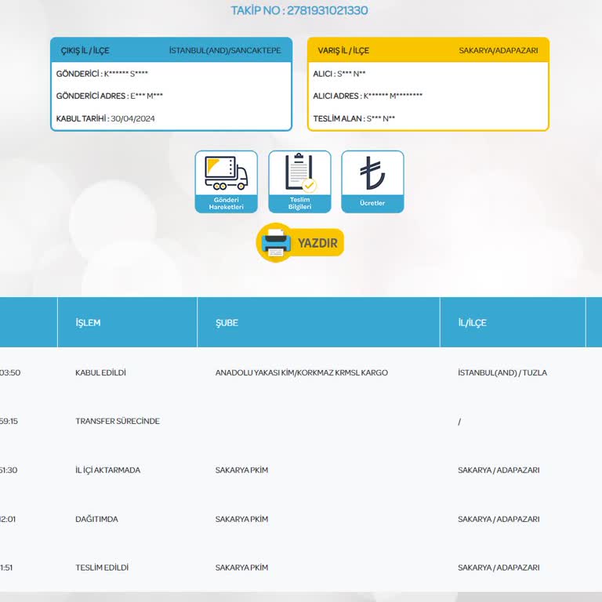The width and height of the screenshot is (602, 602).
Task: Click the time cell in TRANSFER SÜRECİNDE row
Action: [x=9, y=421]
